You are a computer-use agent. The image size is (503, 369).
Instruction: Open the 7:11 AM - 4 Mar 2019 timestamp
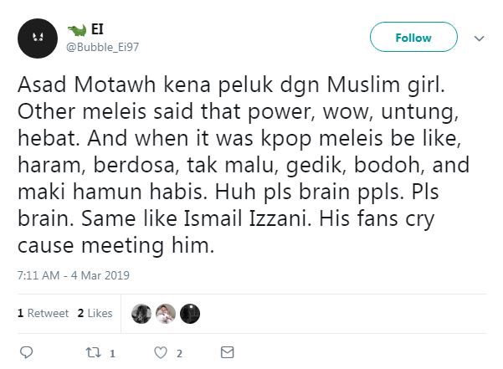pos(72,274)
